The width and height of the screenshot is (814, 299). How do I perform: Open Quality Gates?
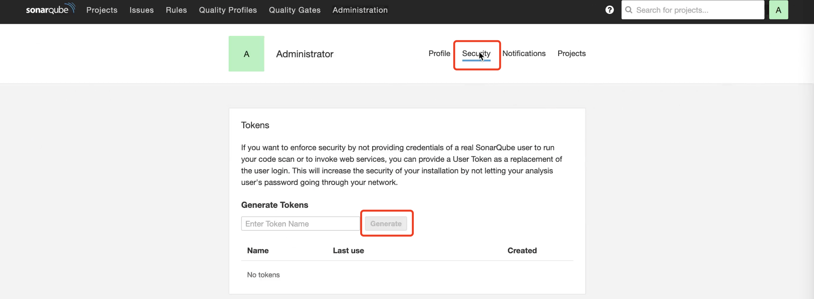(294, 10)
